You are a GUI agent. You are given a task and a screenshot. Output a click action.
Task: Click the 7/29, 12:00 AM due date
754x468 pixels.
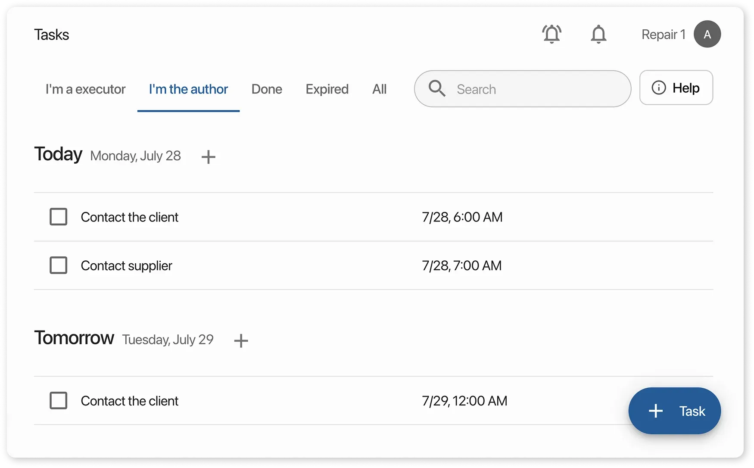click(x=464, y=401)
